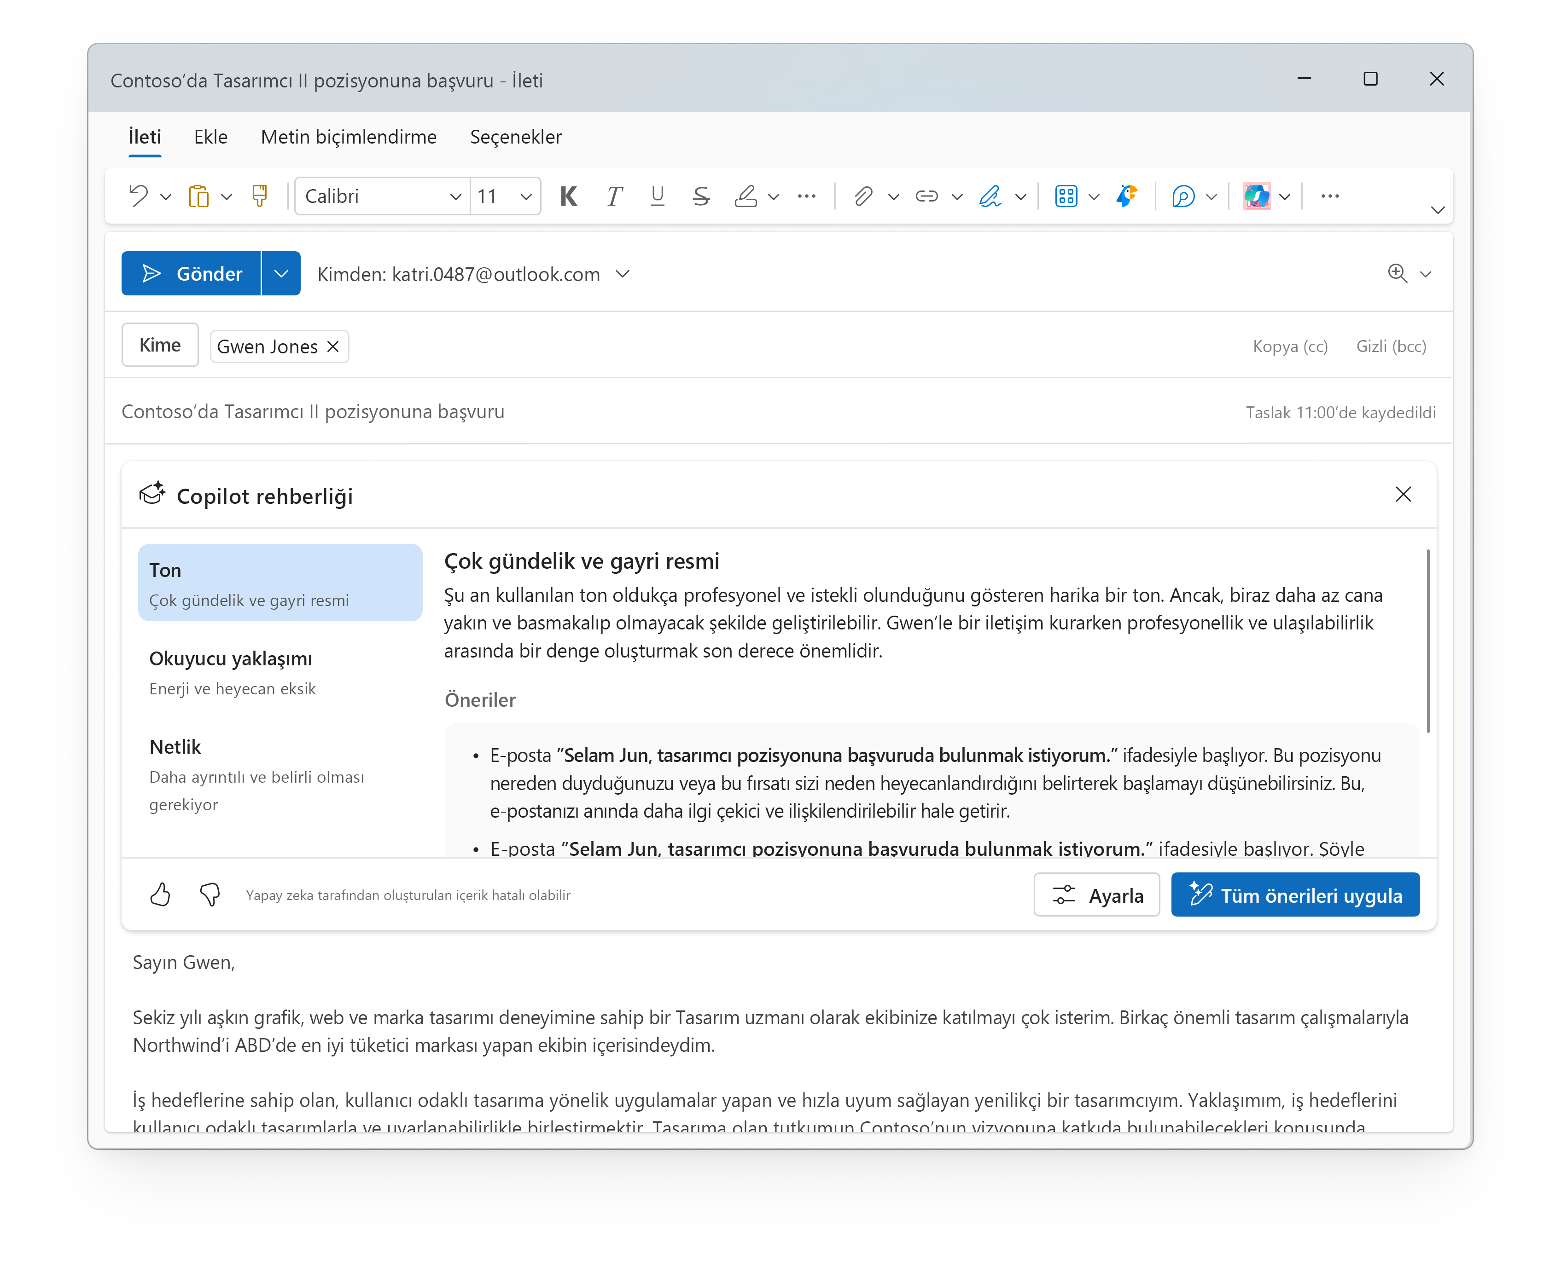Expand the attach file dropdown arrow
Screen dimensions: 1561x1281
point(893,197)
